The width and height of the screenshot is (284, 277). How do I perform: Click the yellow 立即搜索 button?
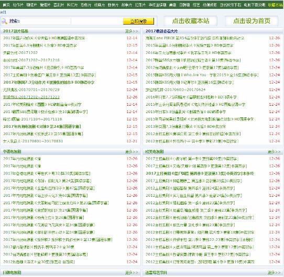[x=138, y=21]
